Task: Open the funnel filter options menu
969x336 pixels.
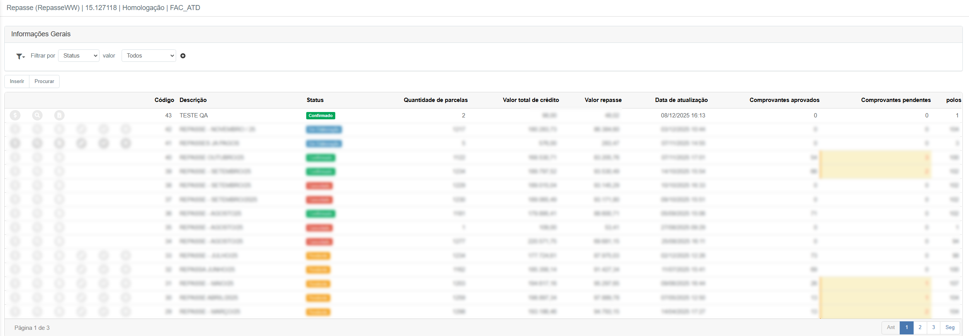Action: tap(20, 56)
